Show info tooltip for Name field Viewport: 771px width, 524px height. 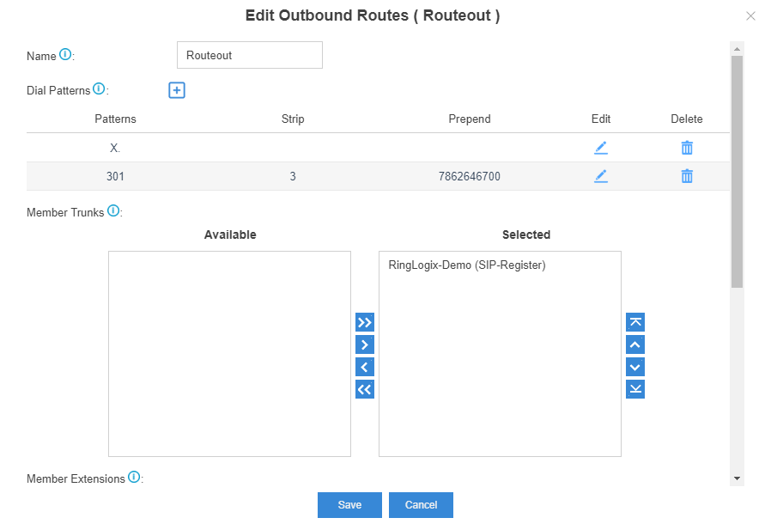pos(65,54)
